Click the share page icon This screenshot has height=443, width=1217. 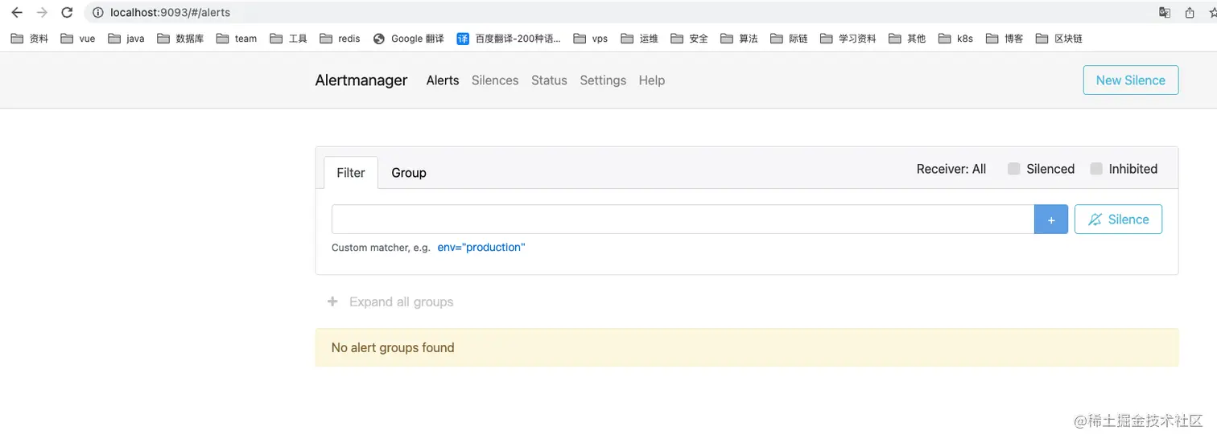coord(1190,13)
